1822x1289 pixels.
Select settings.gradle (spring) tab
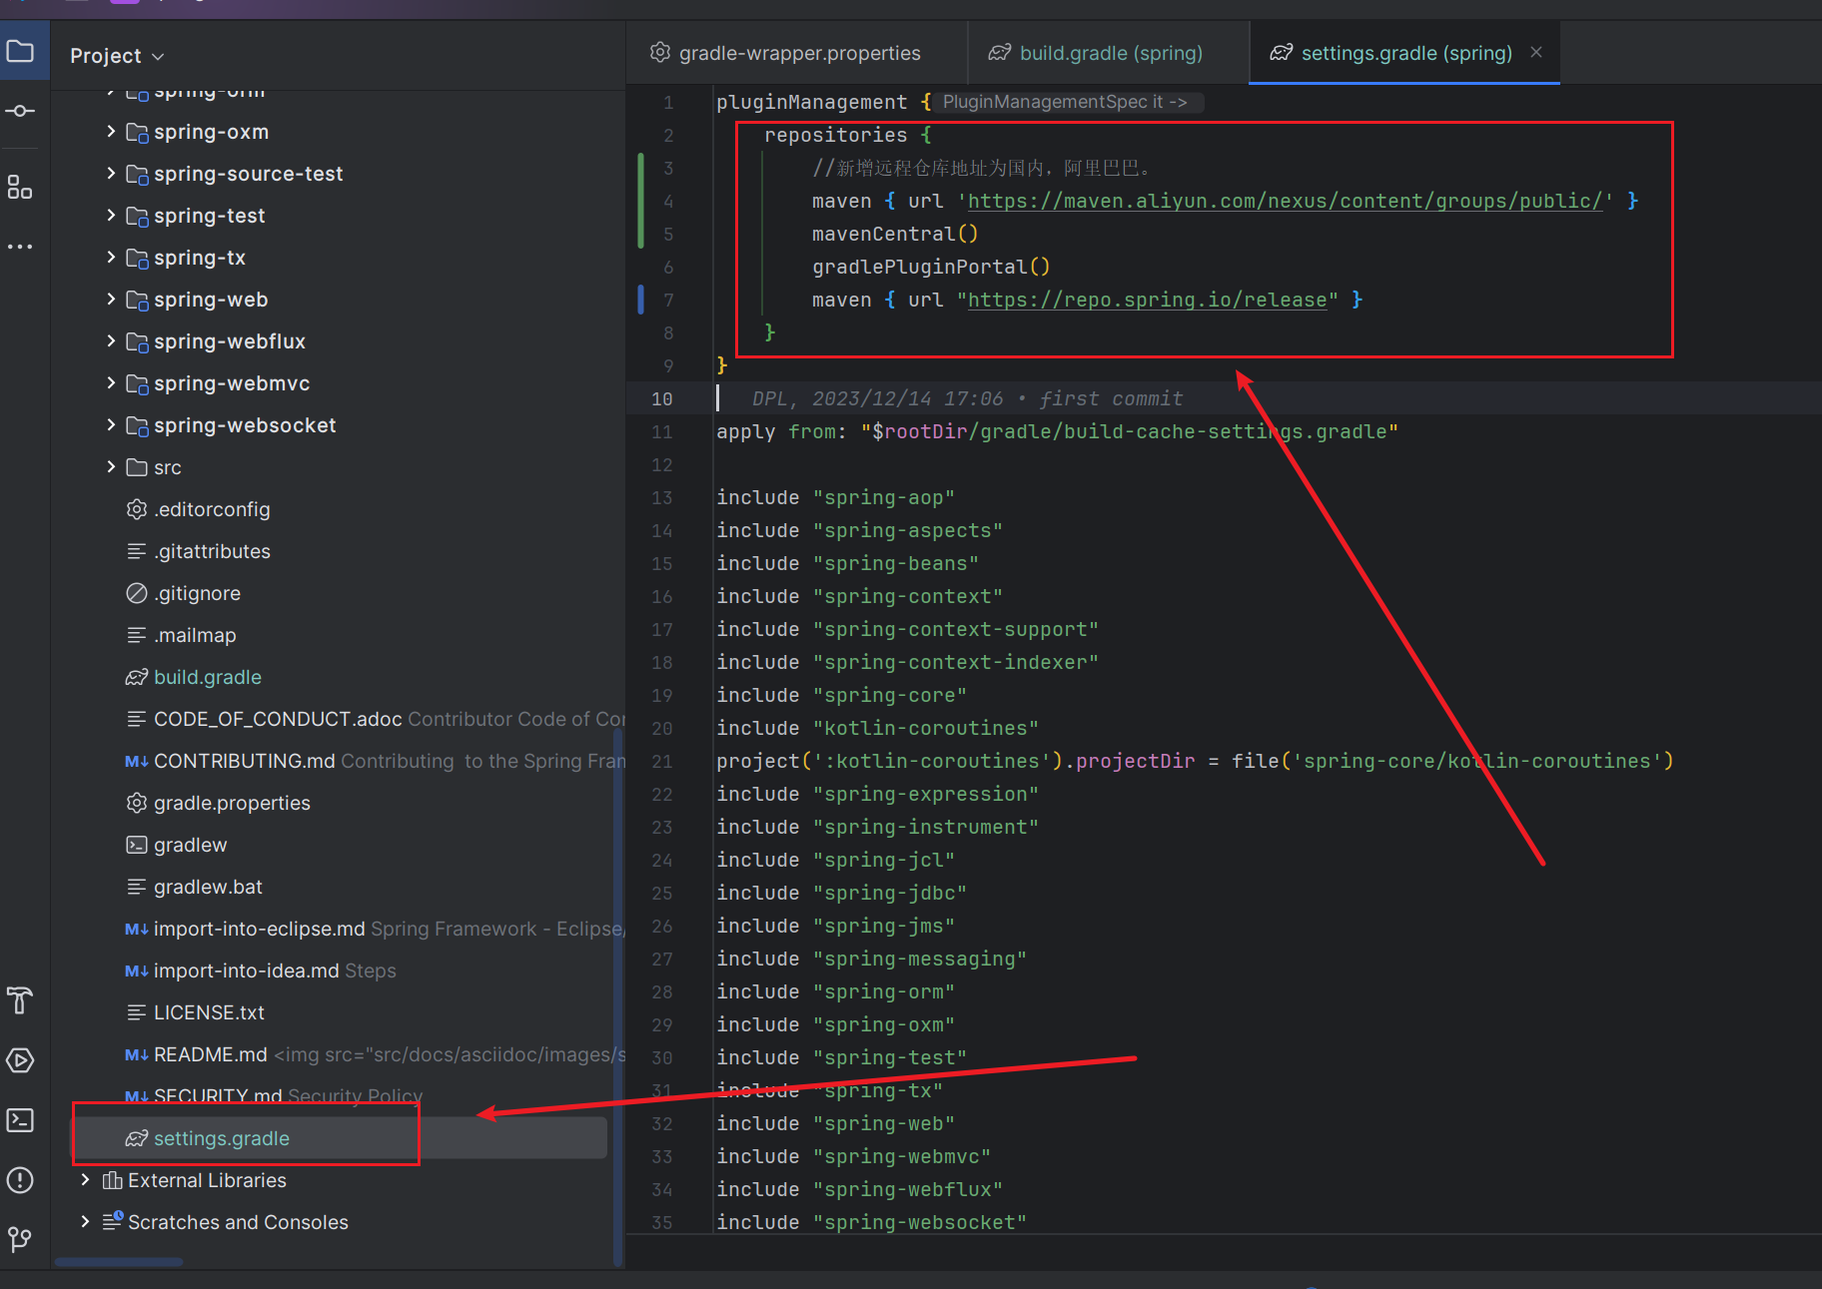point(1405,53)
